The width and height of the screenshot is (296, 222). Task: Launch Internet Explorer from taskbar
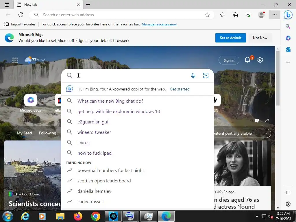(x=25, y=216)
